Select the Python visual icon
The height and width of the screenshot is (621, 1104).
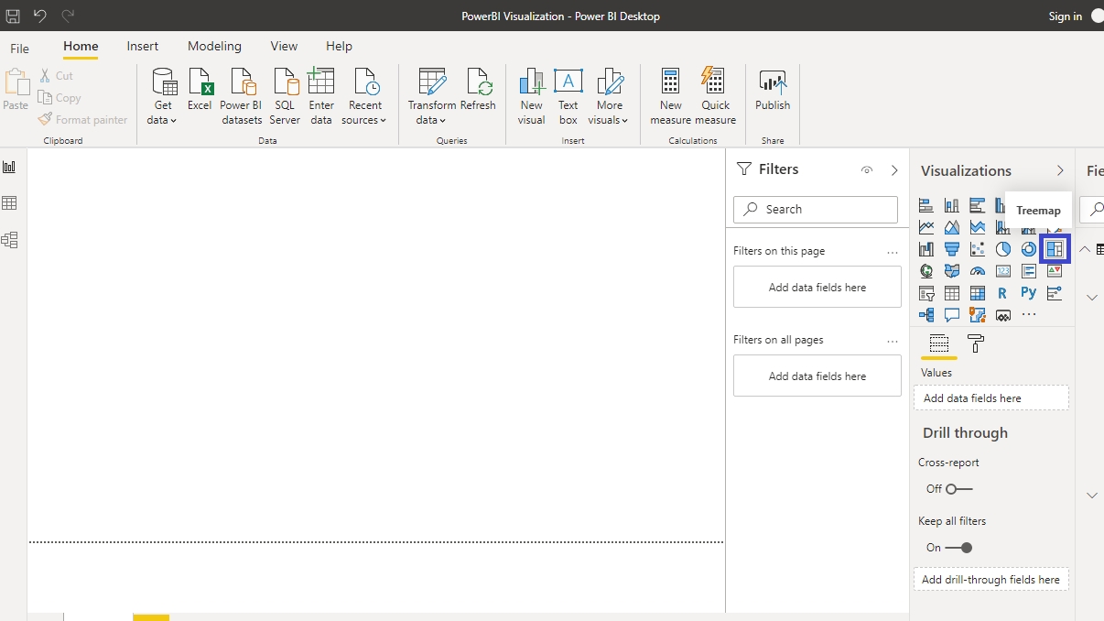1029,293
